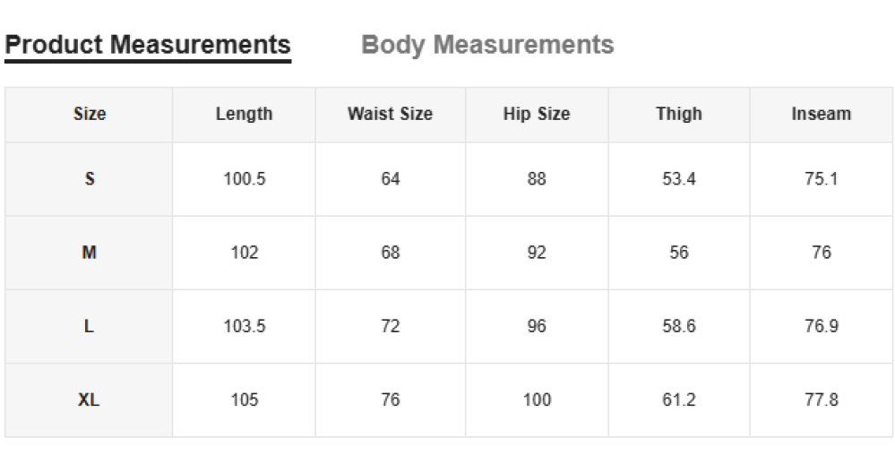Click the 100.5 length value for S

[245, 179]
